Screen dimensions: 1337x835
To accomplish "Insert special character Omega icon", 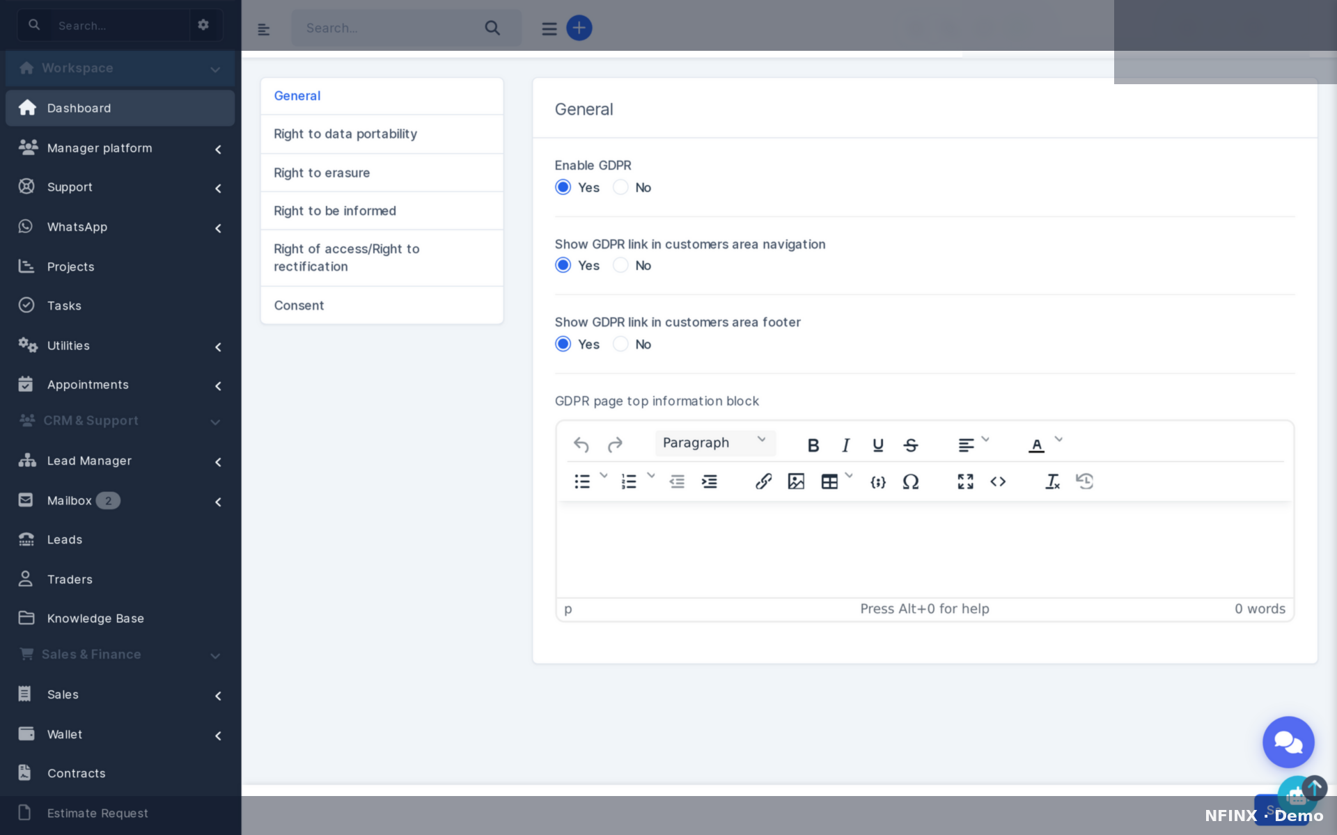I will (911, 482).
